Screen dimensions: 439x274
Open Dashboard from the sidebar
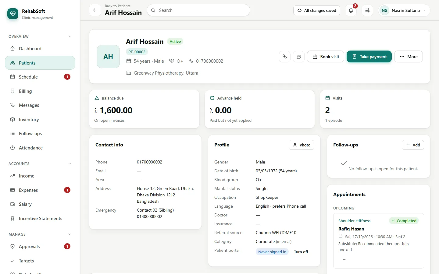pos(40,49)
